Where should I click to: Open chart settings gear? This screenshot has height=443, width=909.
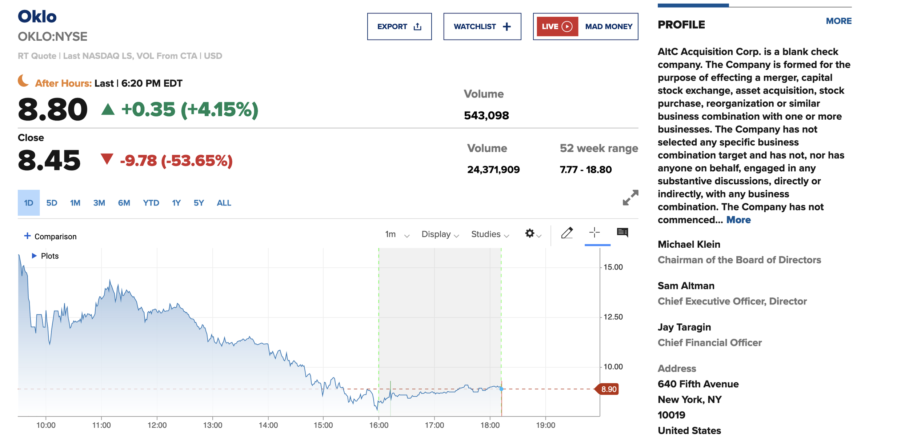coord(530,233)
